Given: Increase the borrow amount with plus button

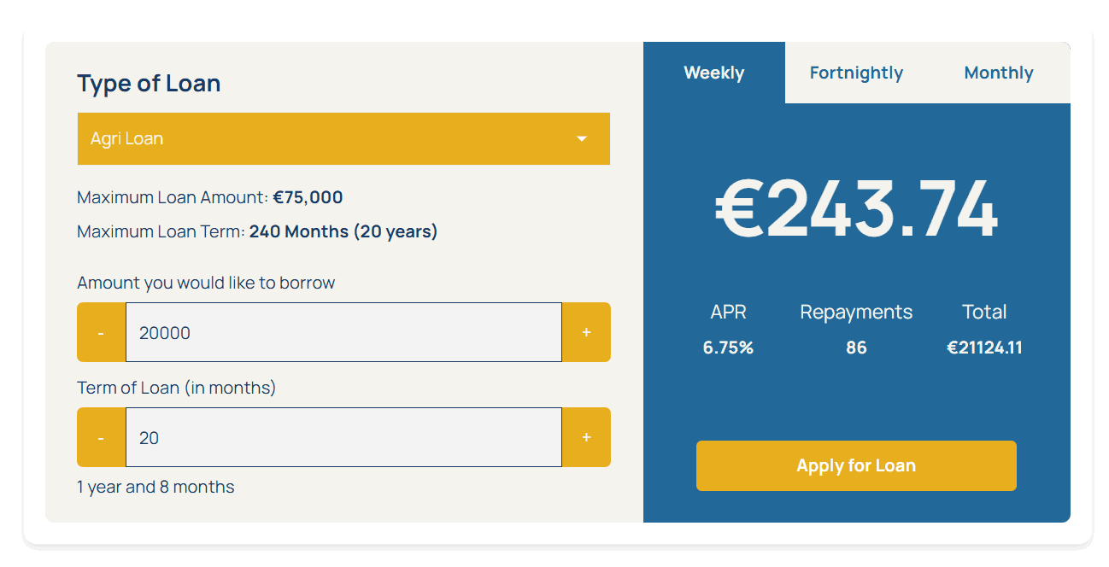Looking at the screenshot, I should point(586,332).
